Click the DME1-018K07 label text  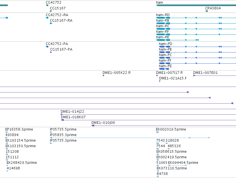coord(73,117)
